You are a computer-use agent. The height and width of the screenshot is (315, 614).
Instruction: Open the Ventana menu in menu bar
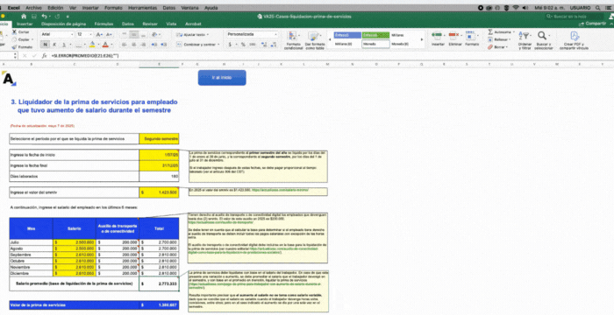tap(190, 8)
